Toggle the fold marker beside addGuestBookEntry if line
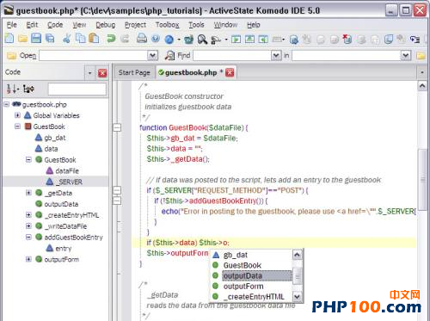This screenshot has width=430, height=321. coord(117,201)
